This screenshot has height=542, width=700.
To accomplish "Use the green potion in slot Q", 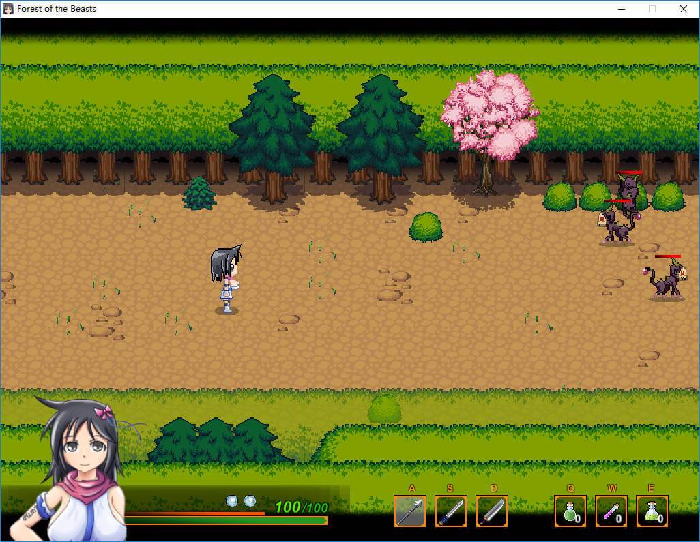I will point(570,511).
